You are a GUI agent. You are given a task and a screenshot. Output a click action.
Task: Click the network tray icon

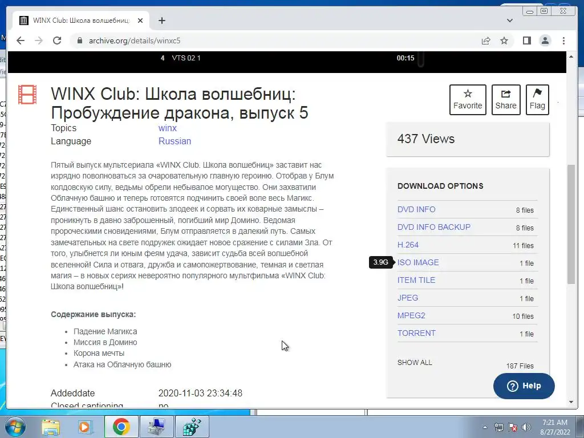498,427
